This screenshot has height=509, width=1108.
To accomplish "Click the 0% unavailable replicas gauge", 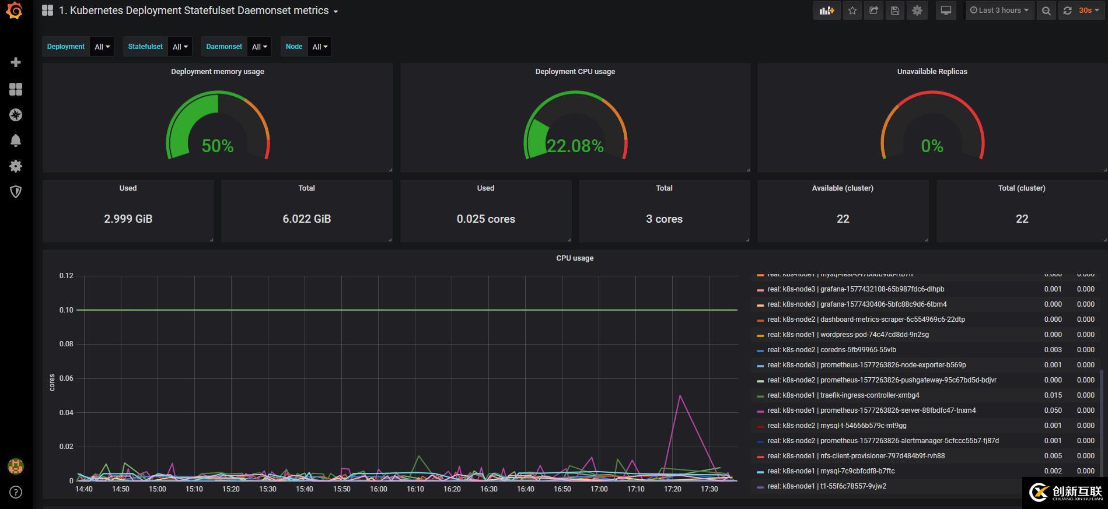I will [x=932, y=125].
